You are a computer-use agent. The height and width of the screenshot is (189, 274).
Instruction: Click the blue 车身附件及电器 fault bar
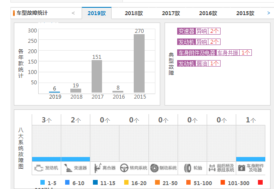[251, 159]
